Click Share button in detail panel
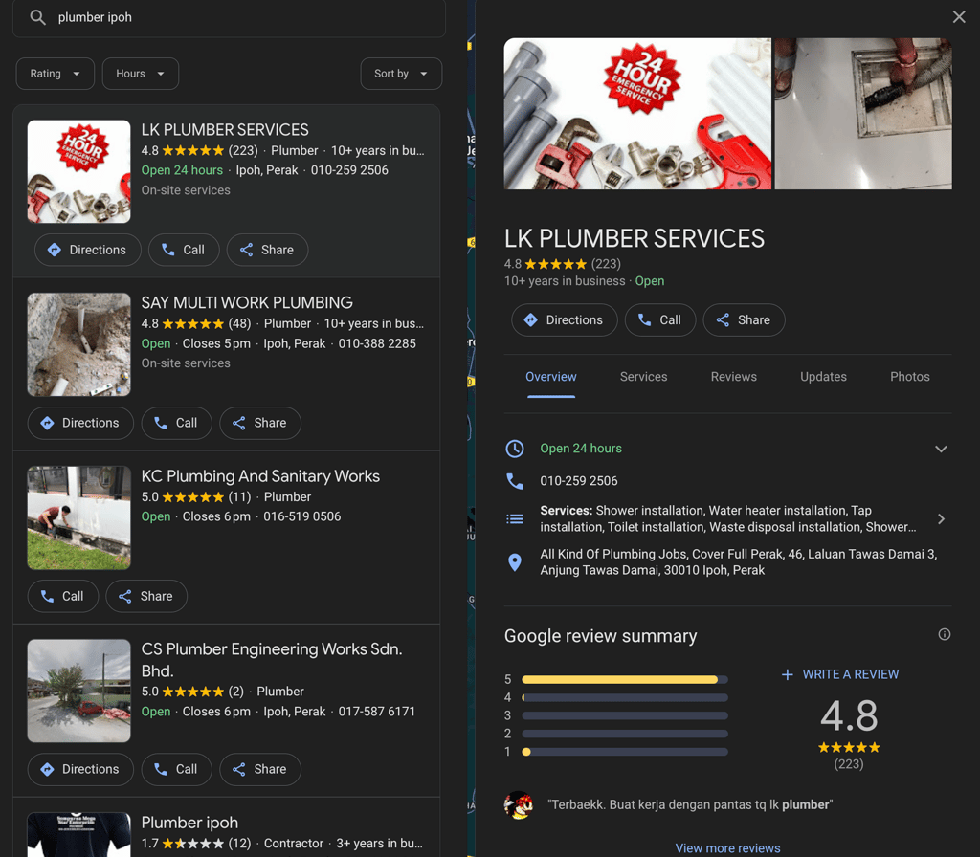 (x=744, y=319)
